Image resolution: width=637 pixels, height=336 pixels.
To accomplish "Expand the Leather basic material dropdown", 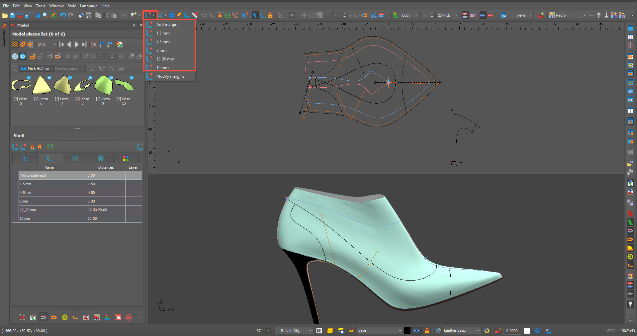I will point(478,331).
